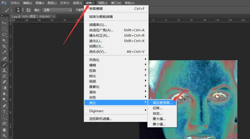The width and height of the screenshot is (250, 139).
Task: Select the History Brush tool
Action: (x=4, y=76)
